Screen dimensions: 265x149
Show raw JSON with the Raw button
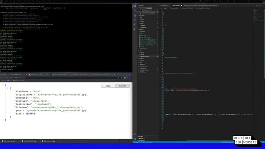click(x=108, y=86)
